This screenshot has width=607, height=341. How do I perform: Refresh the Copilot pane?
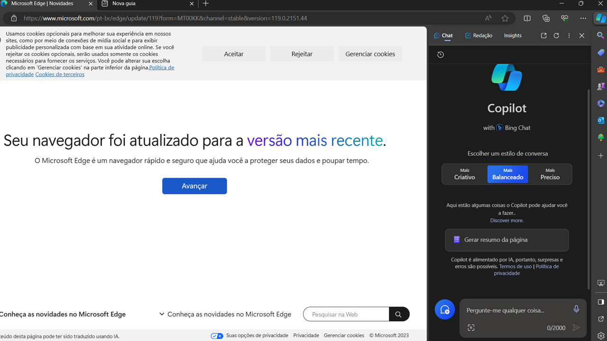556,36
